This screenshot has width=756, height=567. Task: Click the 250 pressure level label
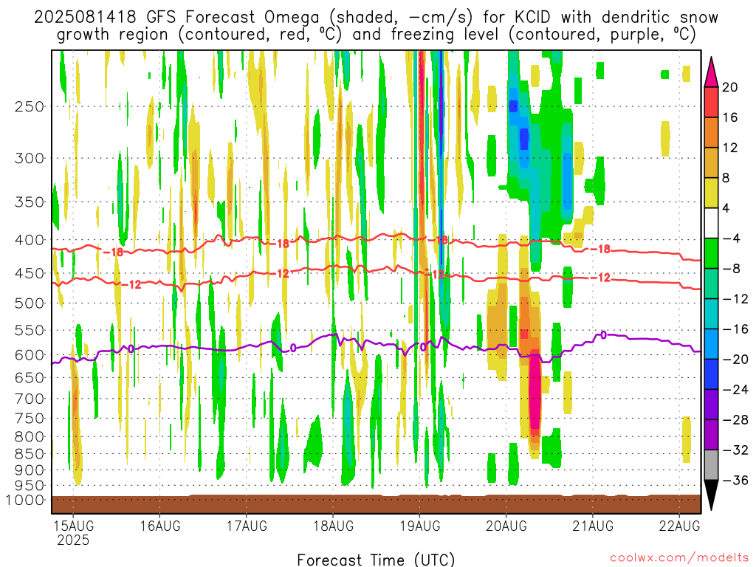[30, 106]
